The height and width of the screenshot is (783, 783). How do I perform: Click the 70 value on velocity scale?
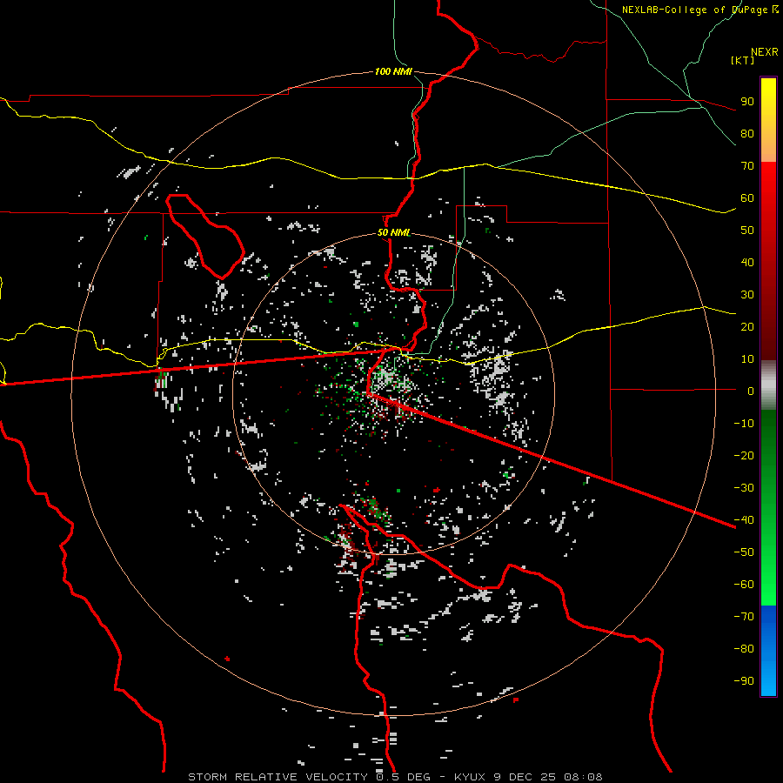click(x=747, y=166)
